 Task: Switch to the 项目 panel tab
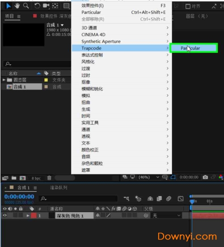point(9,16)
